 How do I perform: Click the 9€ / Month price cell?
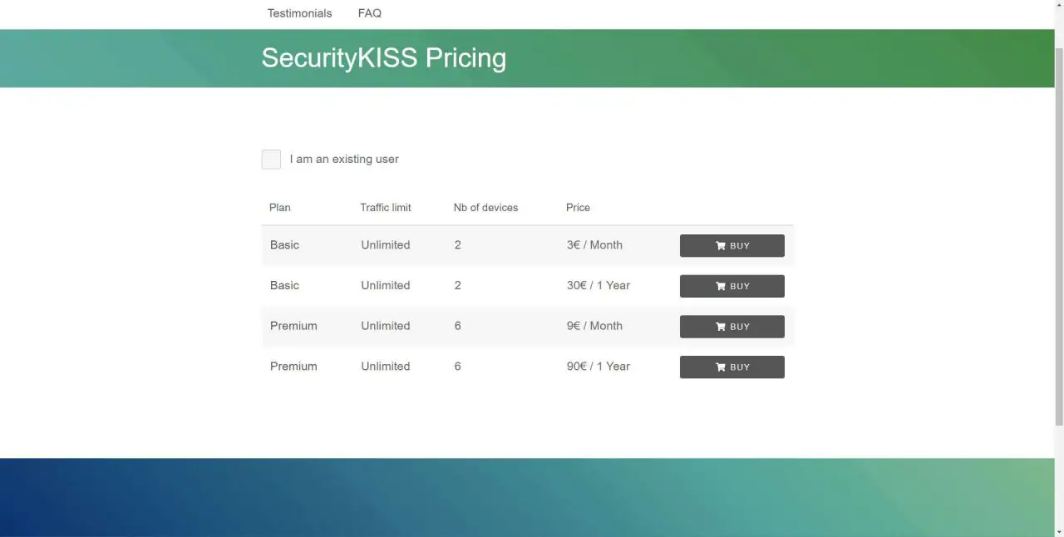click(594, 326)
